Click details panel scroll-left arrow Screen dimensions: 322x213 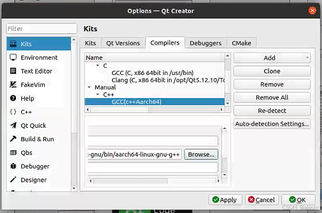pos(91,181)
